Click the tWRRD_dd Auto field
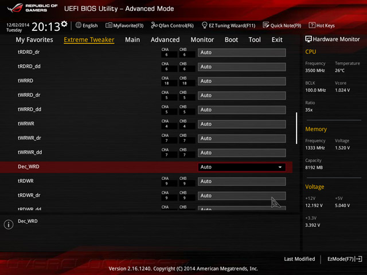This screenshot has height=275, width=367. click(242, 110)
